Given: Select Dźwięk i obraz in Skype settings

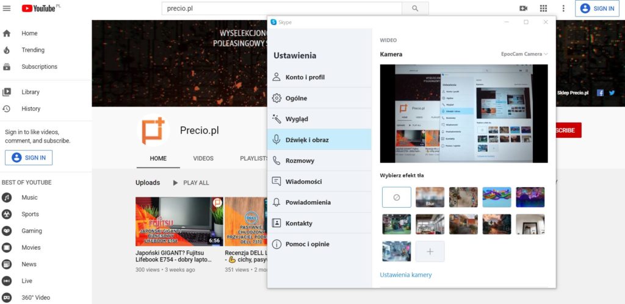Looking at the screenshot, I should click(319, 140).
